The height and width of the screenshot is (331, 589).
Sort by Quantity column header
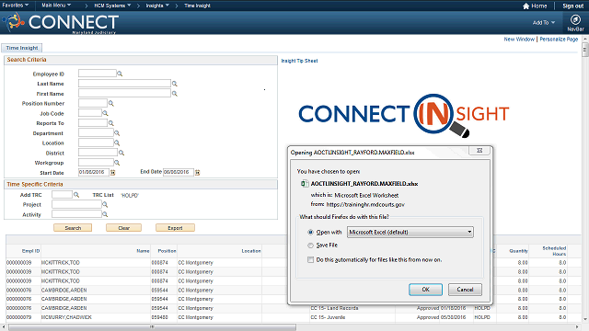pos(518,251)
